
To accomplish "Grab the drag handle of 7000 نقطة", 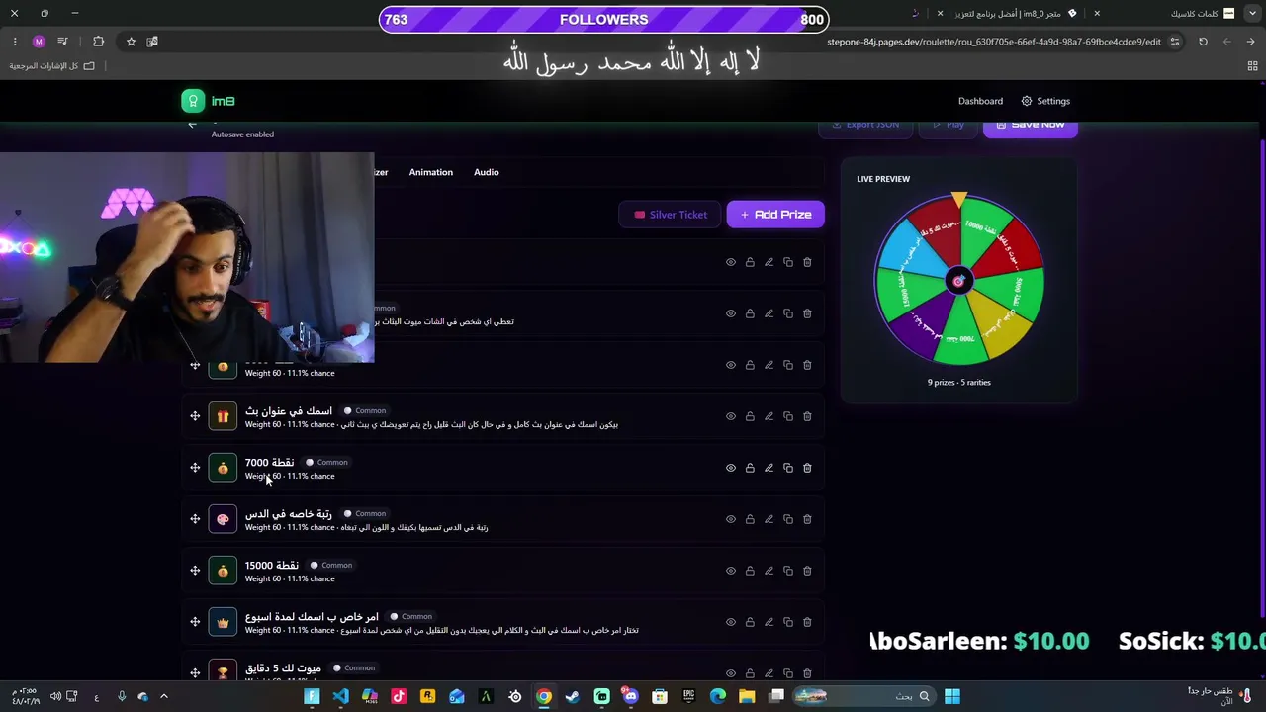I will pyautogui.click(x=195, y=468).
